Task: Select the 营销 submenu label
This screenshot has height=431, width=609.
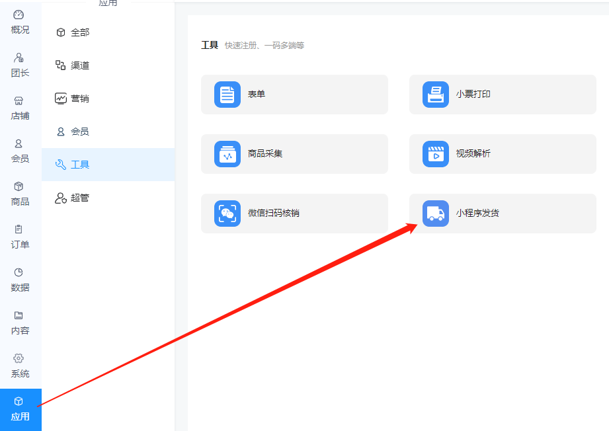Action: point(80,98)
